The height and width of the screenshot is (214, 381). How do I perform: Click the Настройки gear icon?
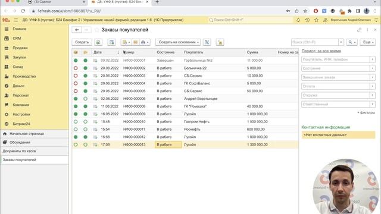(x=7, y=114)
